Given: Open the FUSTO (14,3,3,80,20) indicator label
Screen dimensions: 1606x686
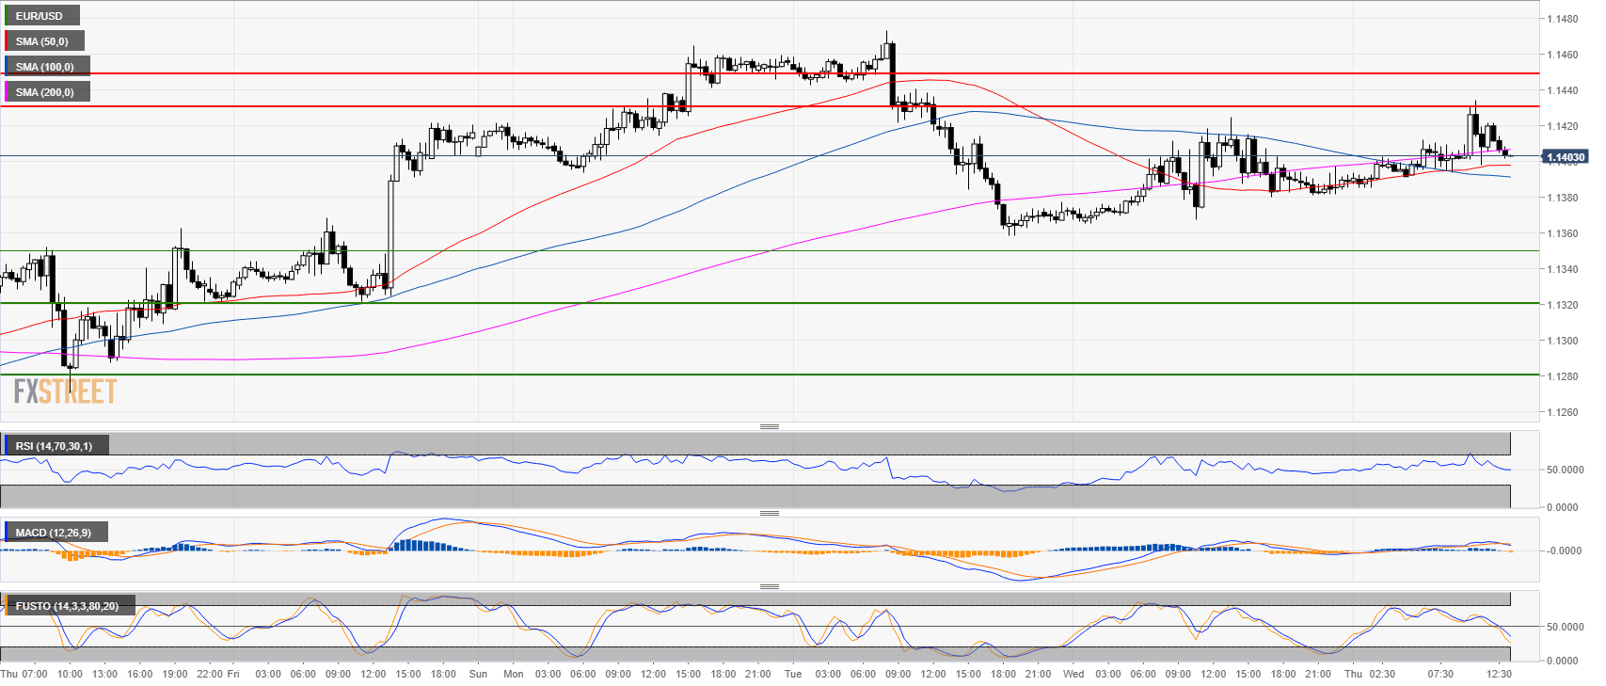Looking at the screenshot, I should pyautogui.click(x=67, y=606).
